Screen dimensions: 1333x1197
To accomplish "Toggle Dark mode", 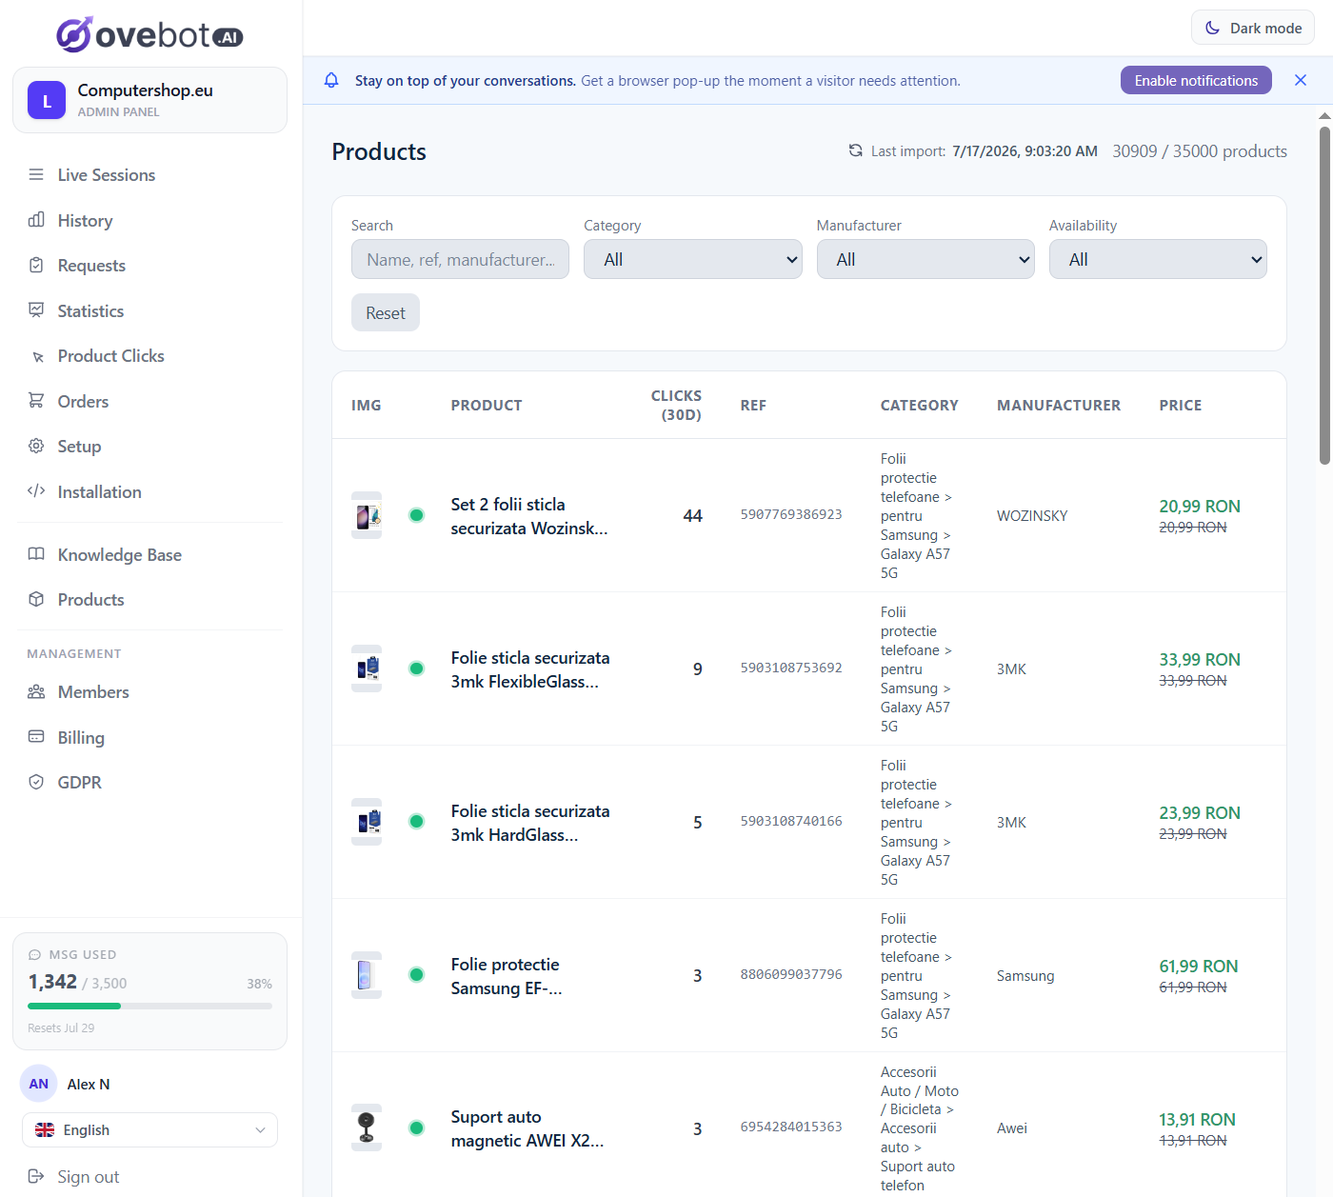I will (x=1253, y=28).
